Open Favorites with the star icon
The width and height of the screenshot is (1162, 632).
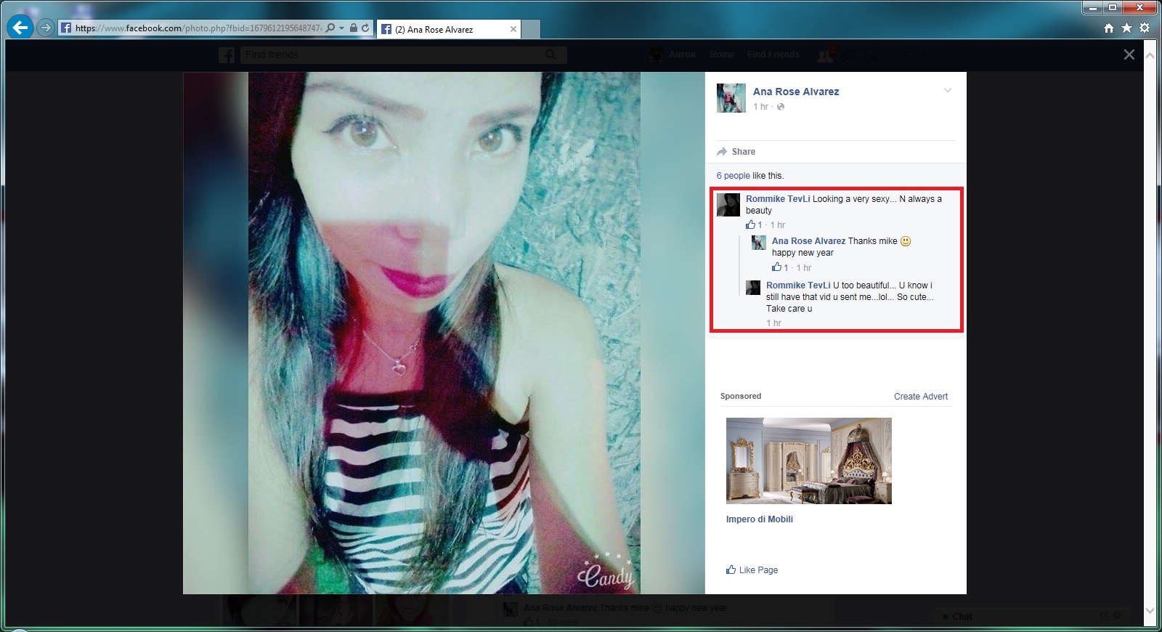[x=1126, y=28]
